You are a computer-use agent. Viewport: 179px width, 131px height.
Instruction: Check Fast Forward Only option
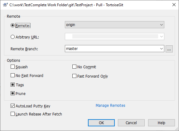74,76
